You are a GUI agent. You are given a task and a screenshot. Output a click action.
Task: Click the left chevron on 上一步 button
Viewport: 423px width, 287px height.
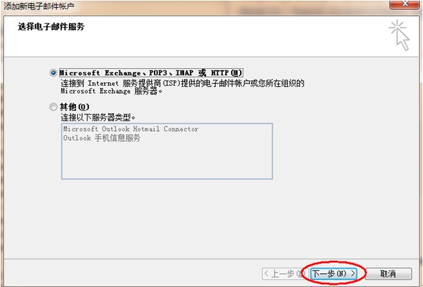[x=266, y=274]
